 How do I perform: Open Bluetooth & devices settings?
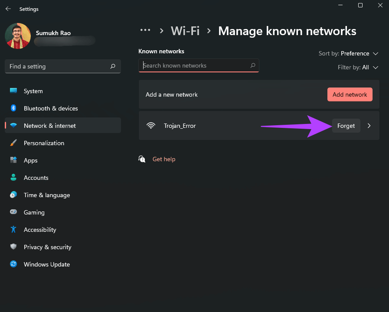click(x=63, y=108)
